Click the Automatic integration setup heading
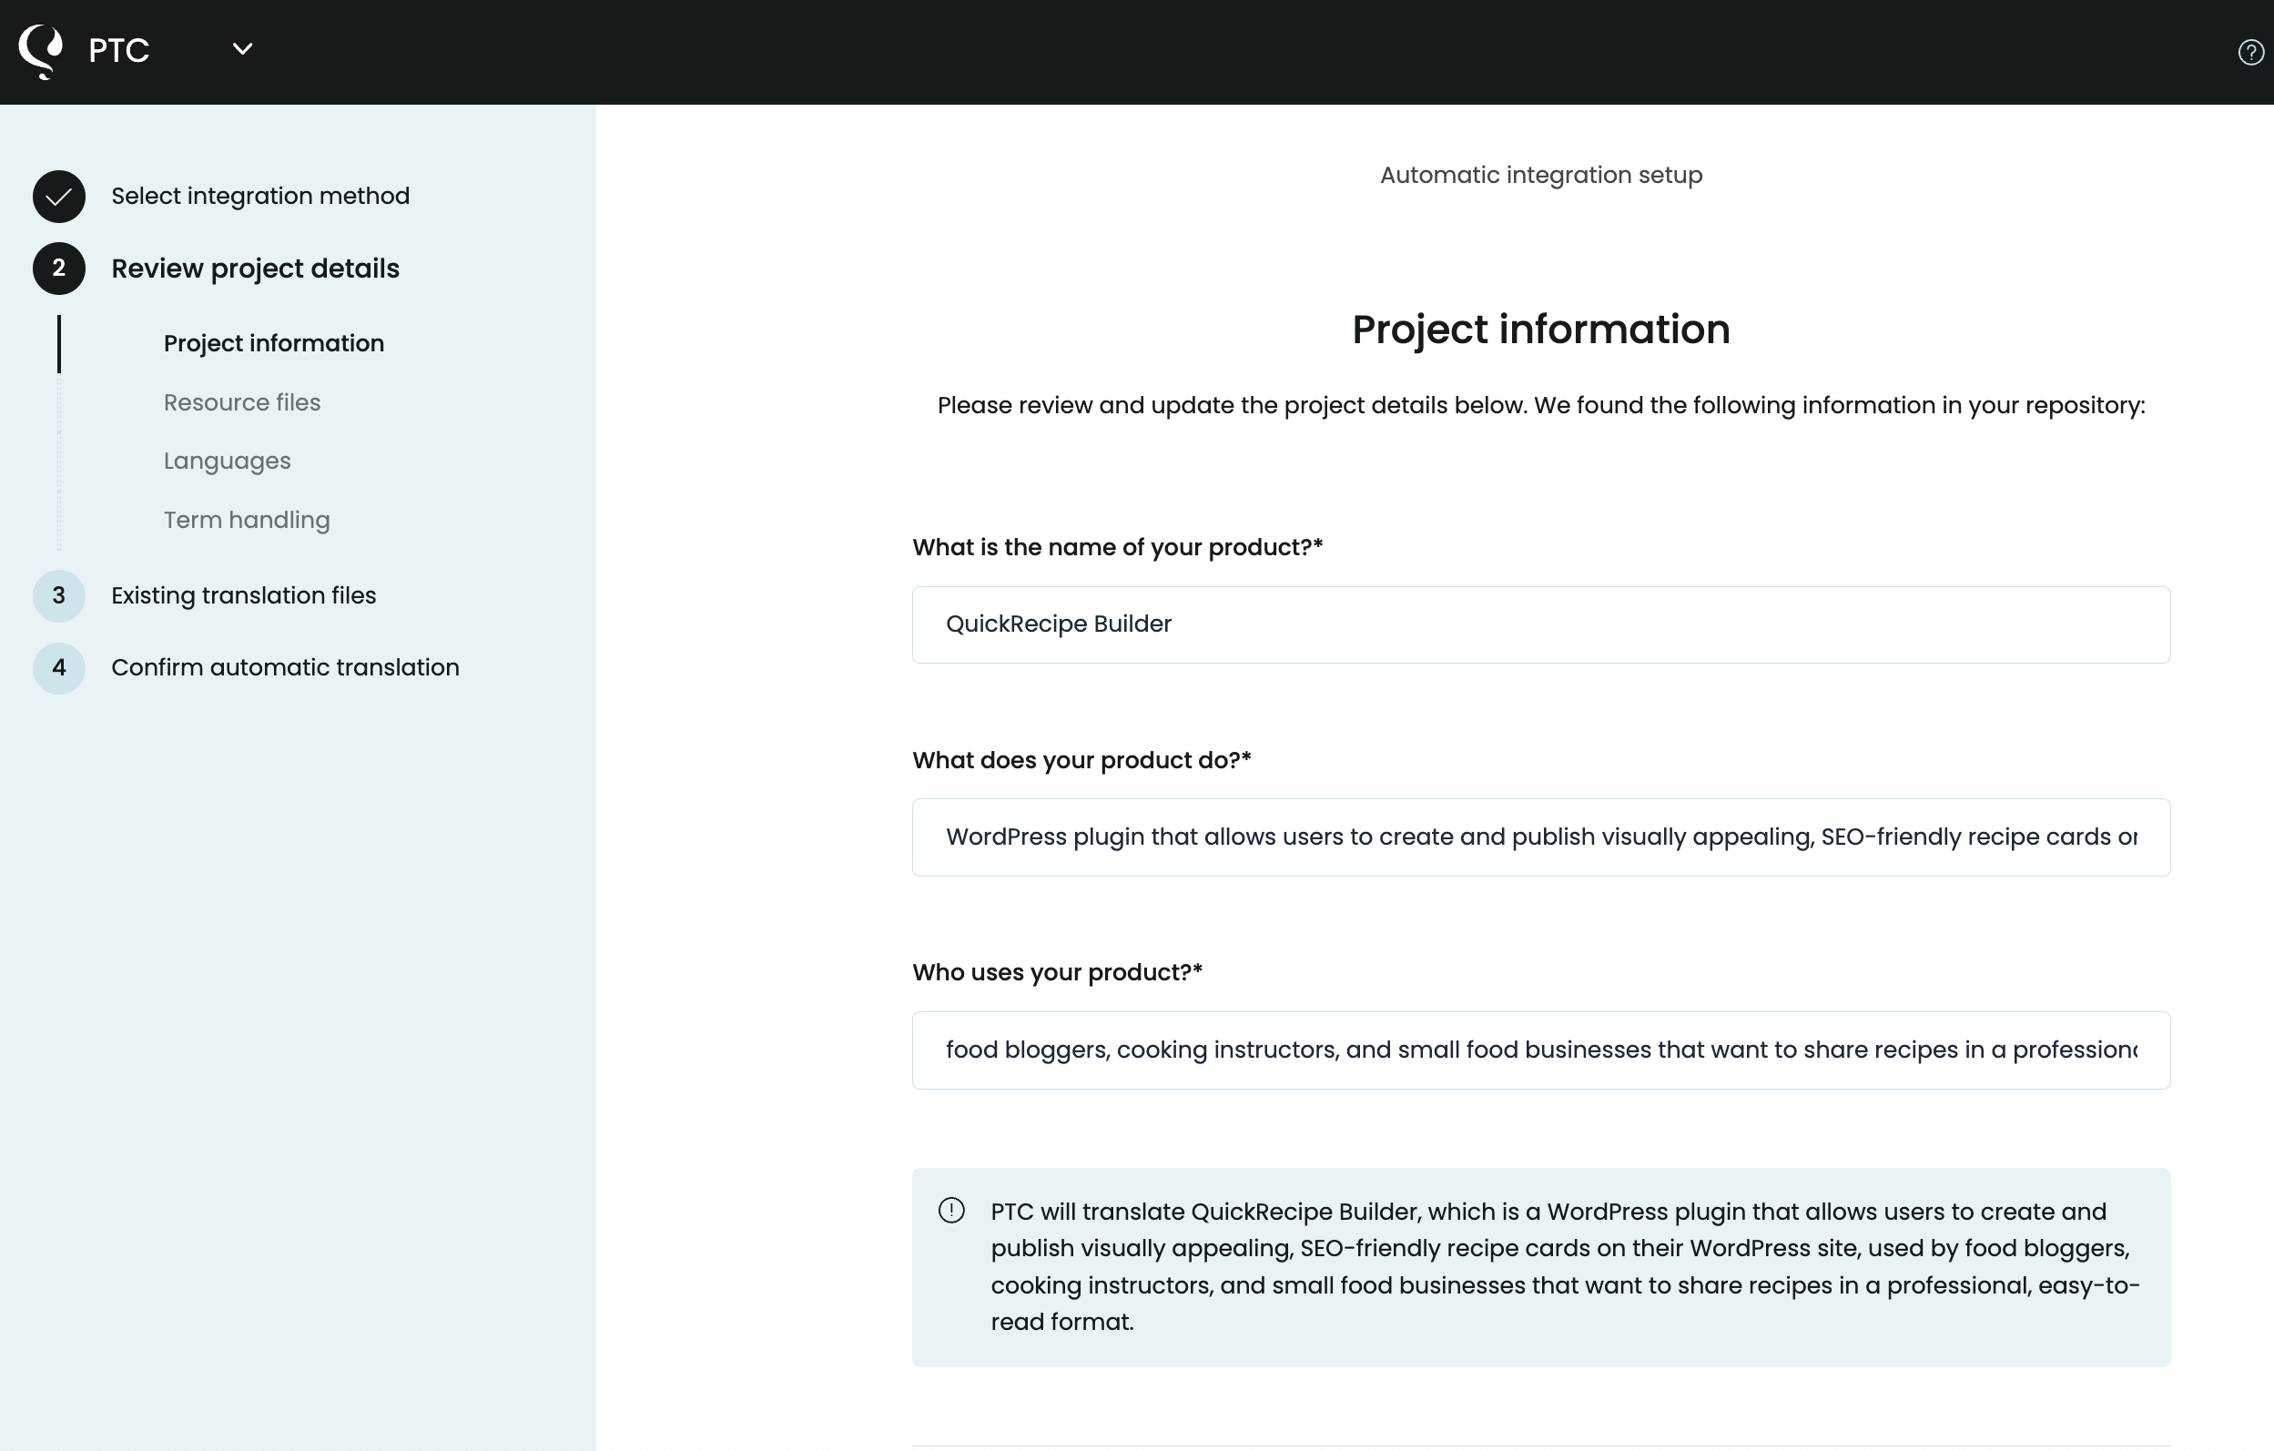This screenshot has width=2274, height=1451. (x=1539, y=175)
